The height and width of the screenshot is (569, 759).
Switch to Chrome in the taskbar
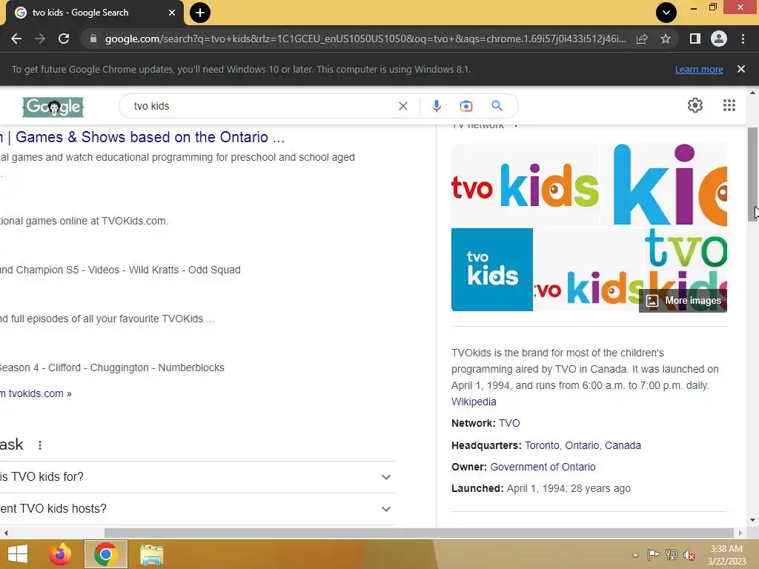point(106,554)
